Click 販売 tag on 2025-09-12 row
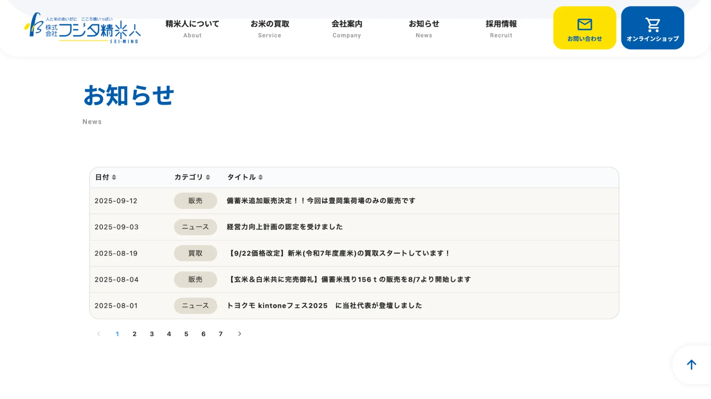The height and width of the screenshot is (399, 711). (195, 201)
